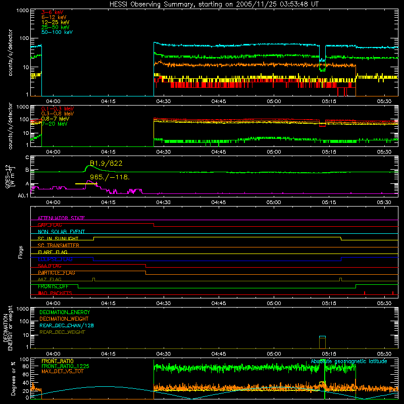Select the BAD_PACKETS flag label
This screenshot has height=404, width=404.
tap(55, 293)
